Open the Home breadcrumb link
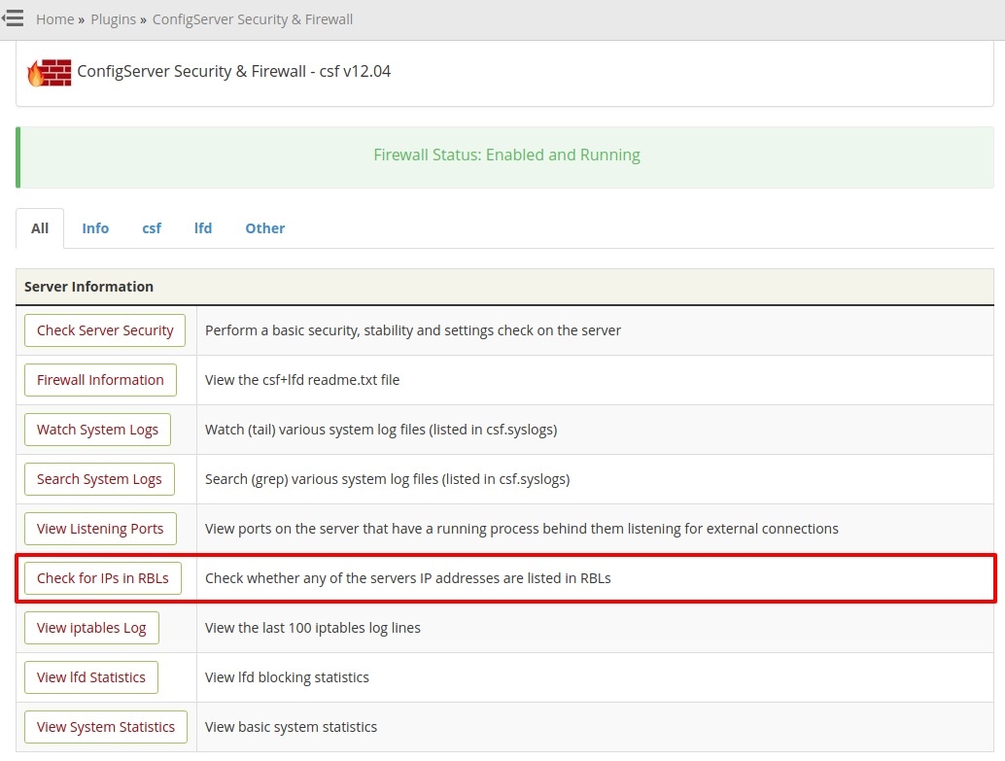 [x=54, y=19]
